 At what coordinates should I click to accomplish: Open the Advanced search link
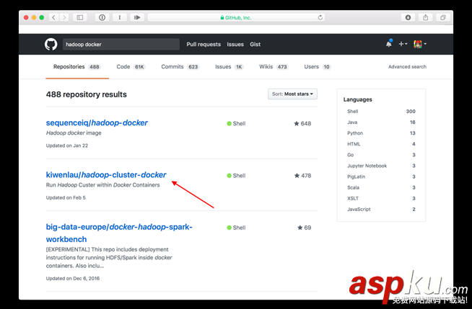tap(407, 67)
